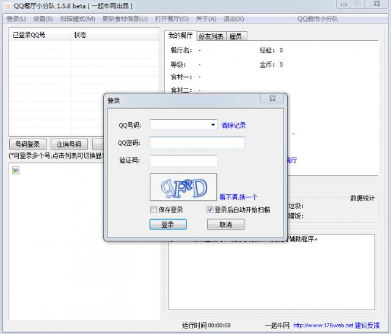Image resolution: width=391 pixels, height=334 pixels.
Task: Click the broken image icon in left panel
Action: point(16,170)
